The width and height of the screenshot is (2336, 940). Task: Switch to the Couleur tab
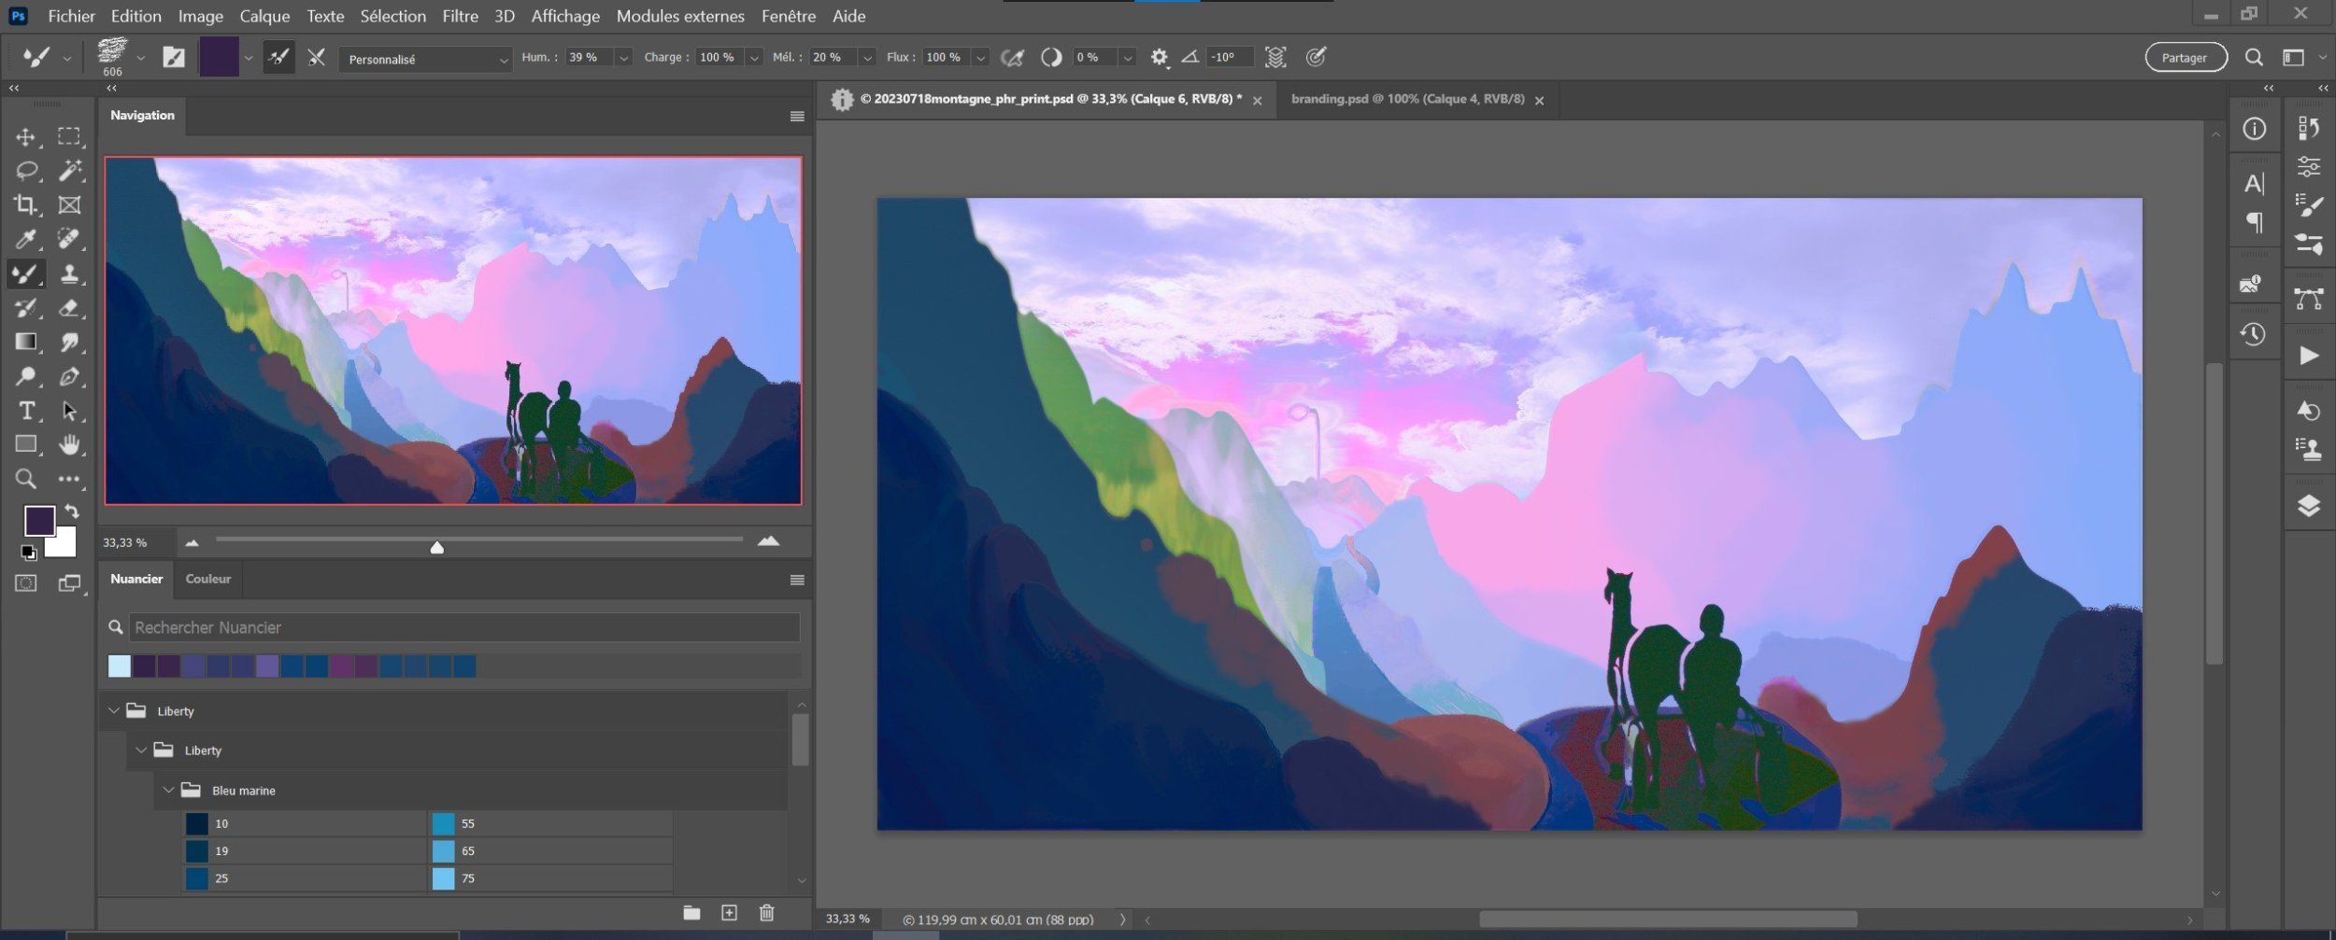207,579
